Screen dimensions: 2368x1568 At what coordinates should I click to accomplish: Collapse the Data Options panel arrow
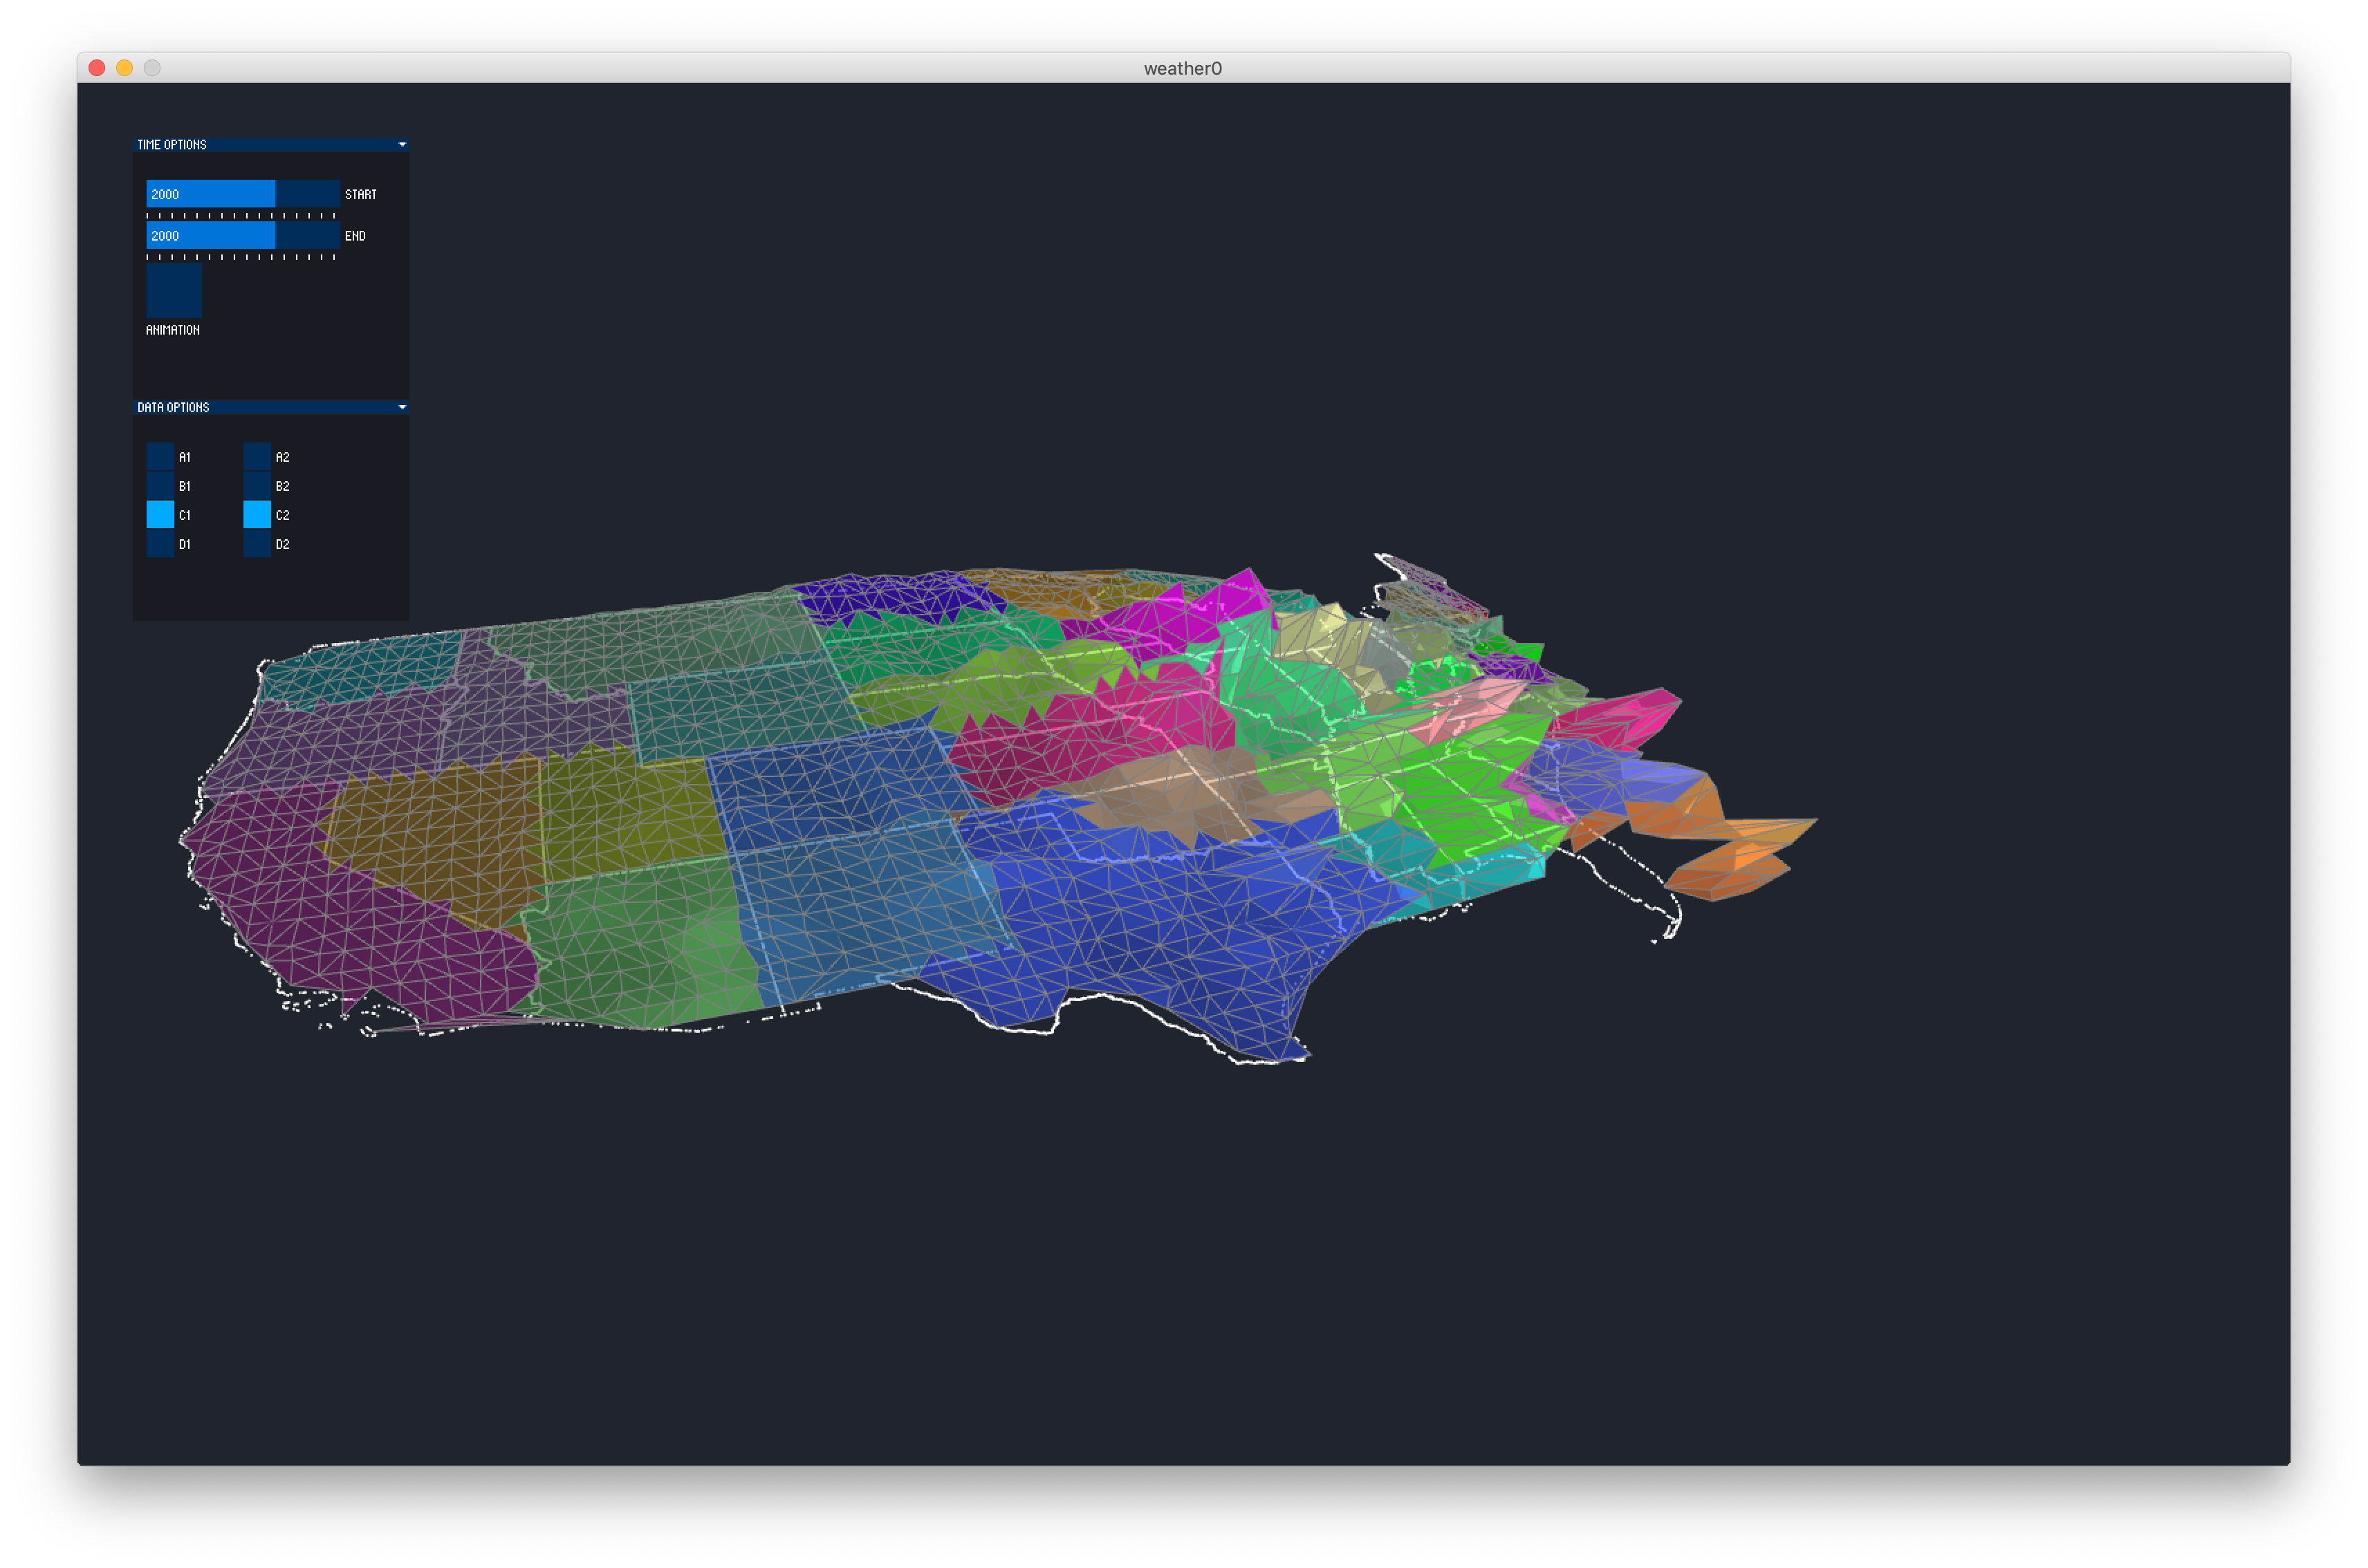point(403,407)
